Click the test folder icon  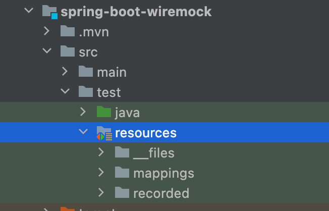pos(86,91)
